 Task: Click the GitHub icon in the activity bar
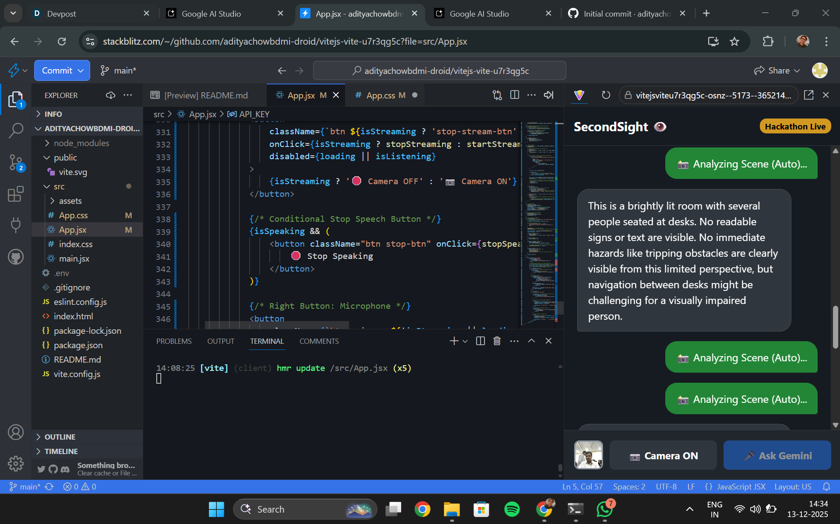pyautogui.click(x=16, y=257)
